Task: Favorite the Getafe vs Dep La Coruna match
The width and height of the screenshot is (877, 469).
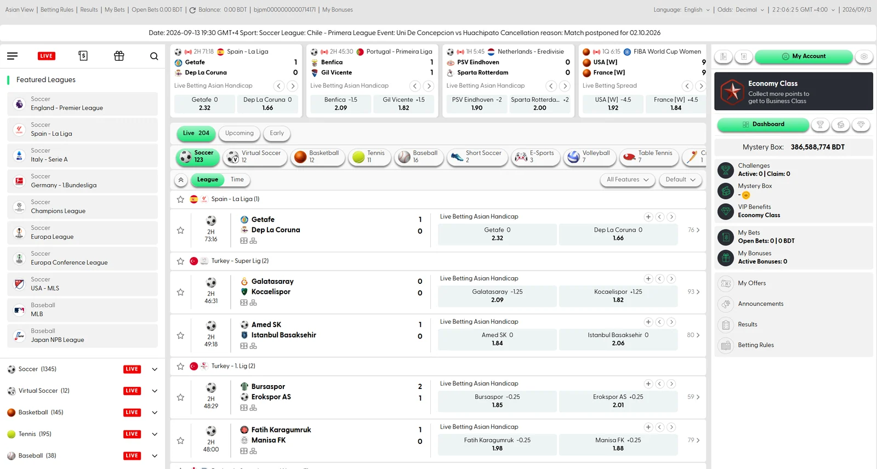Action: coord(180,230)
